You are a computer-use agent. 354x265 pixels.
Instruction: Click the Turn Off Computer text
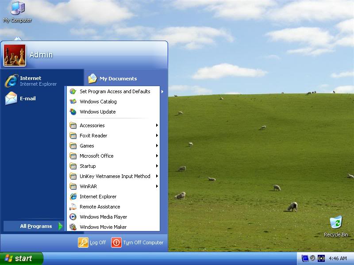pyautogui.click(x=143, y=242)
